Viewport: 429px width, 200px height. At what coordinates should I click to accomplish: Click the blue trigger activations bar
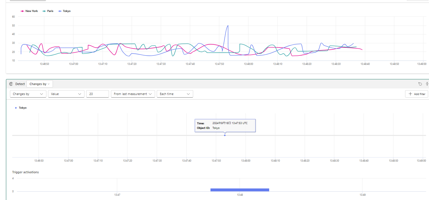pos(240,190)
